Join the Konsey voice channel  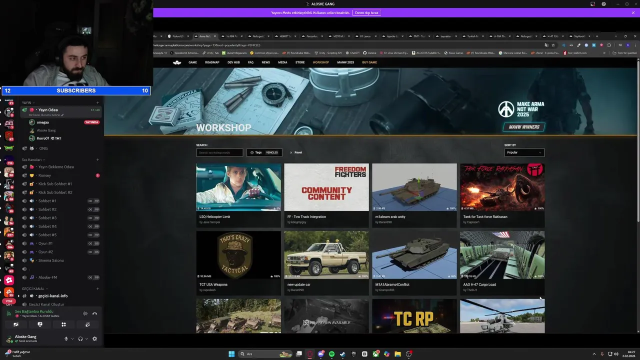[x=60, y=175]
